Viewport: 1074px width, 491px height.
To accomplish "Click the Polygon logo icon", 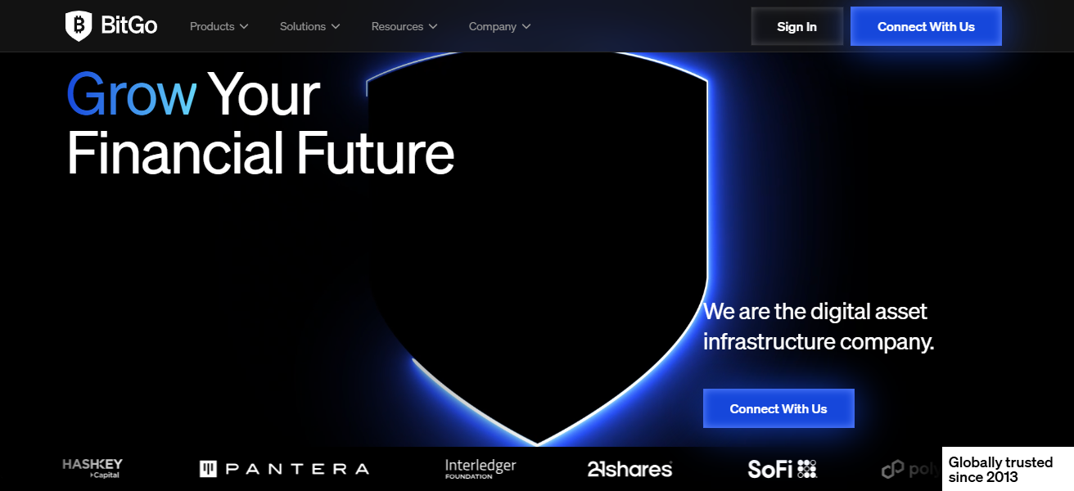I will tap(892, 470).
